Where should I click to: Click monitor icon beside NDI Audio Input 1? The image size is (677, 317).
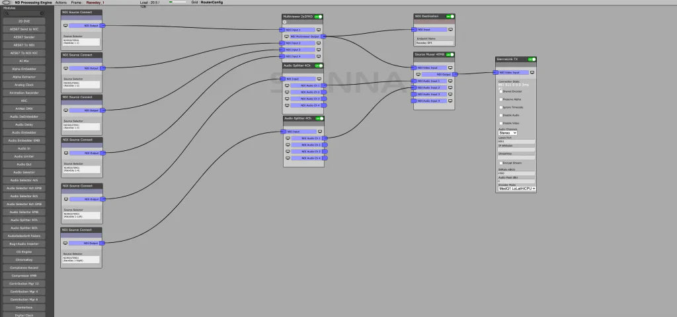click(x=450, y=81)
